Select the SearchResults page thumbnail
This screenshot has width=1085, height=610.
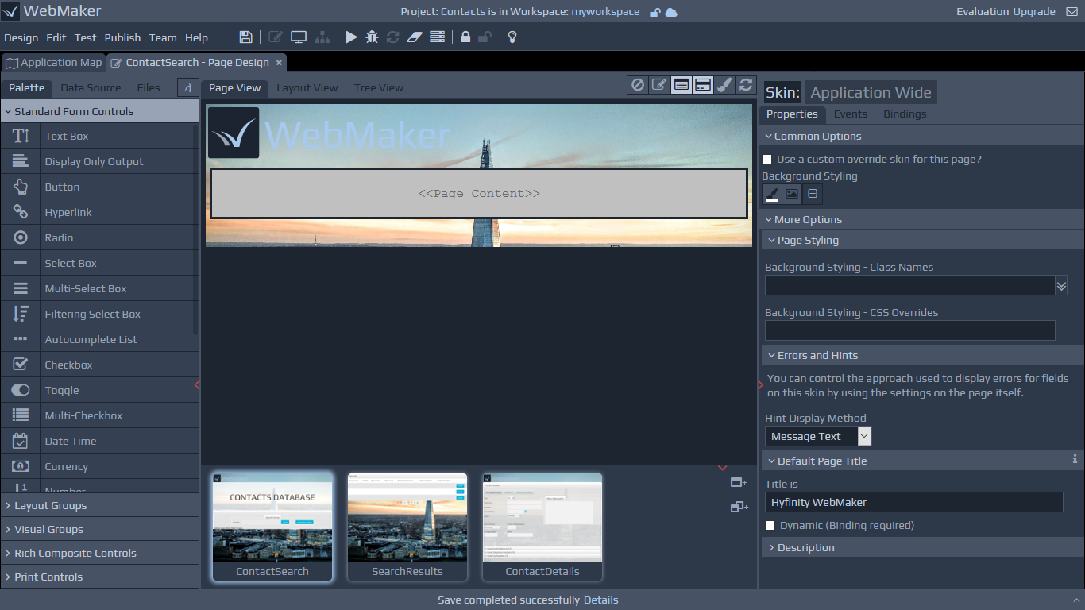(407, 527)
